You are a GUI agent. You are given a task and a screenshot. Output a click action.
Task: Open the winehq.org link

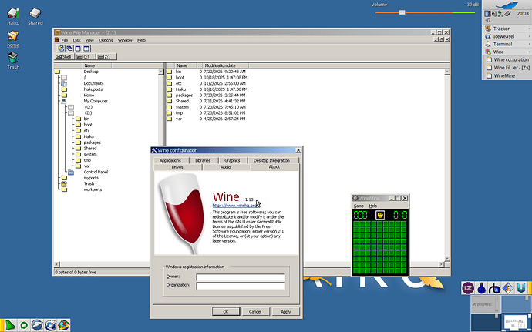235,206
